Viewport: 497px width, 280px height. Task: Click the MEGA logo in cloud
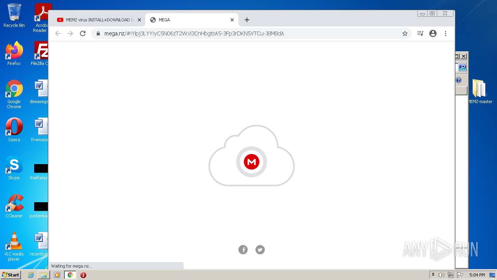pos(252,162)
